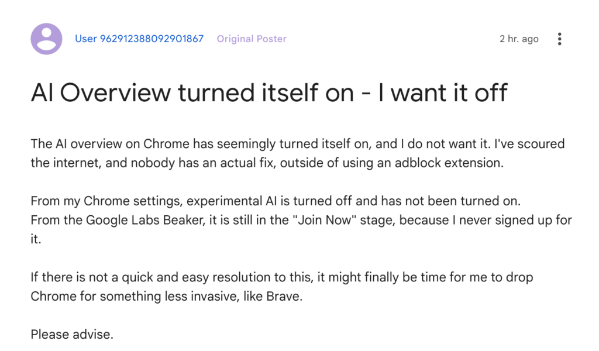Click the "2 hr. ago" timestamp
599x351 pixels.
(x=519, y=39)
